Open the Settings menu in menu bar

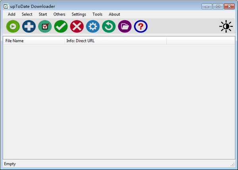tap(79, 14)
